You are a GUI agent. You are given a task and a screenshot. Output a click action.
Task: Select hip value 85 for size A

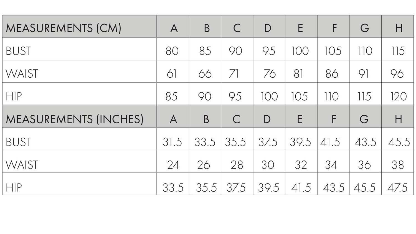pos(171,96)
